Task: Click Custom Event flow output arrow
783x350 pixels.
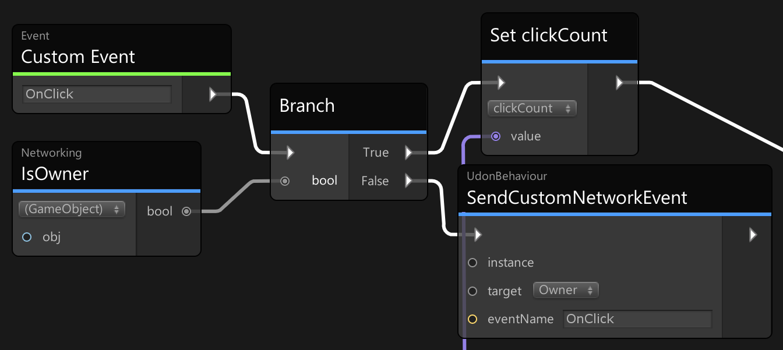Action: point(213,94)
